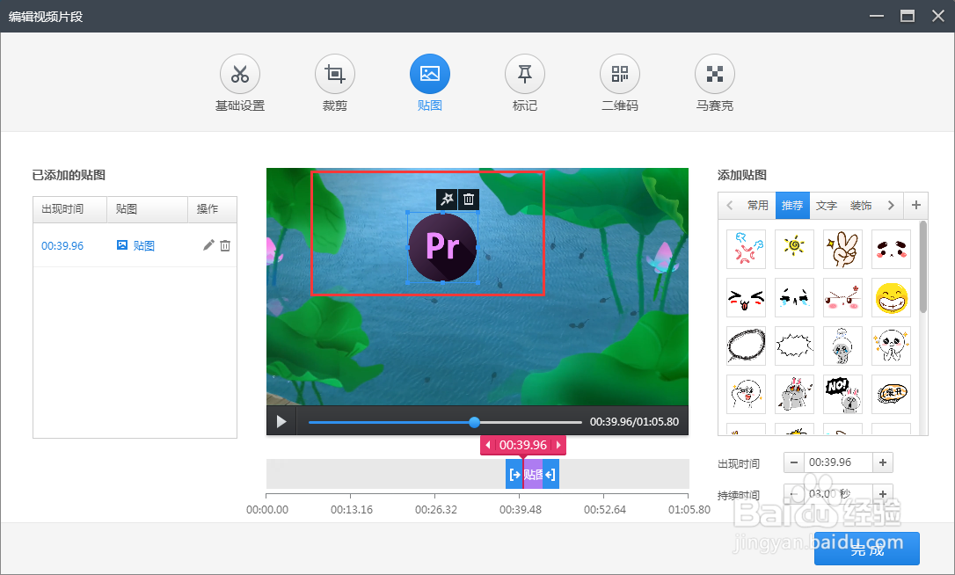Click the sticker list scrollbar
Screen dimensions: 955x575
[x=923, y=268]
